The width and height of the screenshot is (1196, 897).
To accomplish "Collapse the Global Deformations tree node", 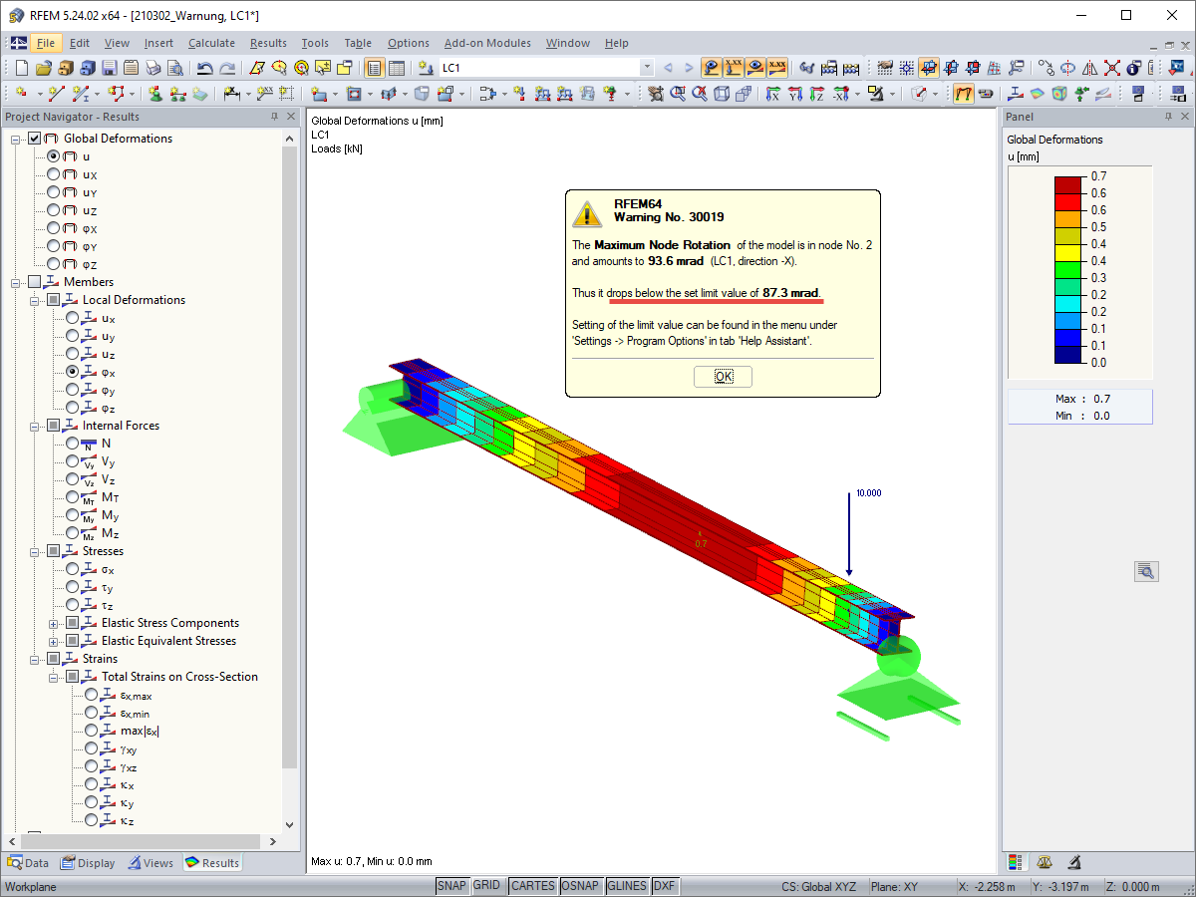I will coord(17,139).
